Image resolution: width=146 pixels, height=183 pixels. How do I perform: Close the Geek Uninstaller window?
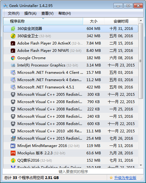pyautogui.click(x=138, y=6)
